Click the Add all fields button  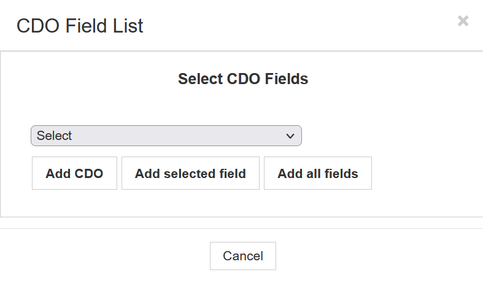click(317, 173)
